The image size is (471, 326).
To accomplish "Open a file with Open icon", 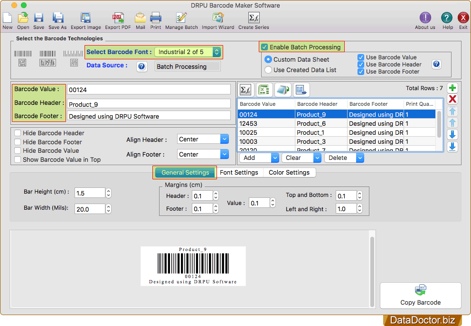I will point(23,18).
